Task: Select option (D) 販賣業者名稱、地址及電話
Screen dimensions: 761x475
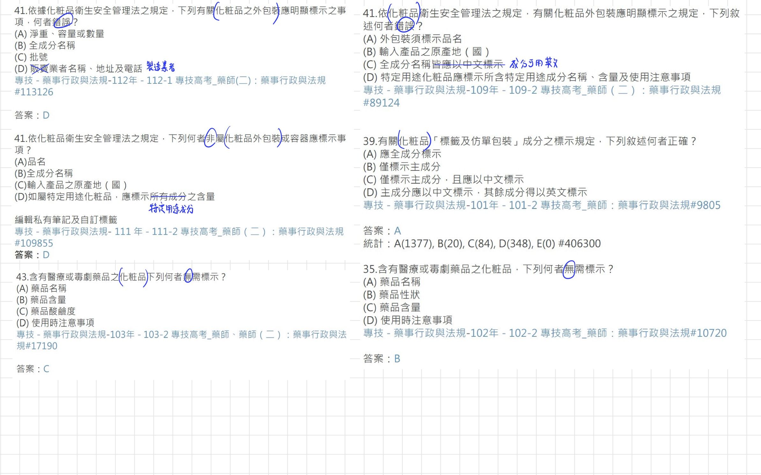Action: [x=78, y=68]
